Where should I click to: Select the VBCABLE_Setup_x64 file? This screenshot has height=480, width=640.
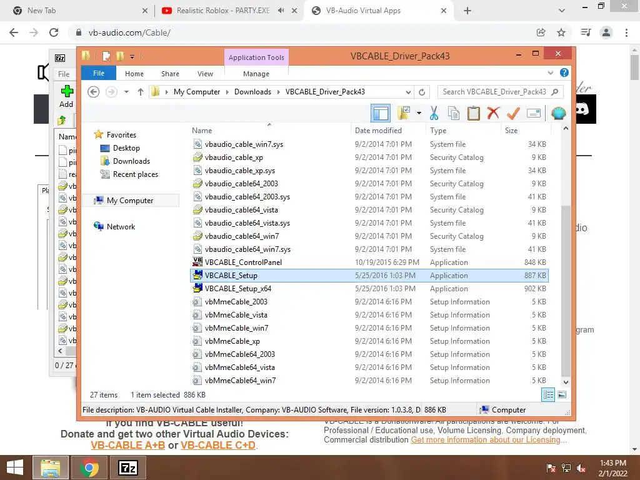point(369,289)
